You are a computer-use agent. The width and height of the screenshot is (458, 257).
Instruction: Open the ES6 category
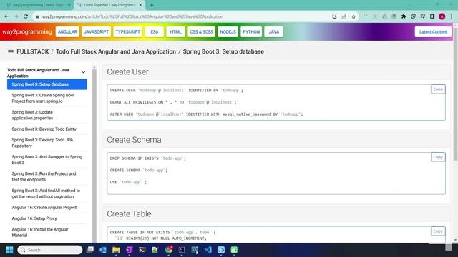pos(155,31)
